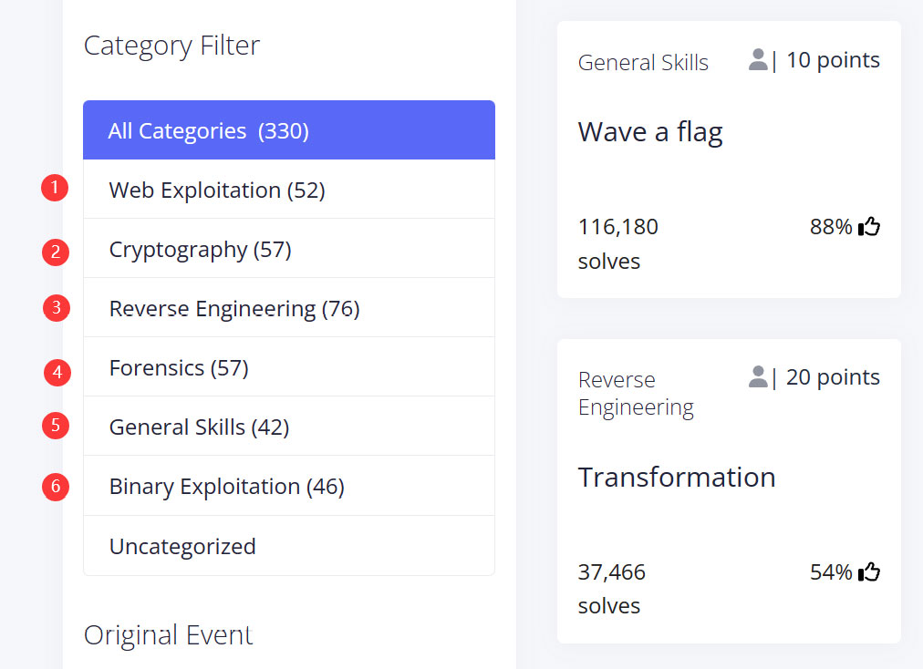Image resolution: width=923 pixels, height=669 pixels.
Task: Click the person icon on Wave a flag card
Action: pyautogui.click(x=758, y=60)
